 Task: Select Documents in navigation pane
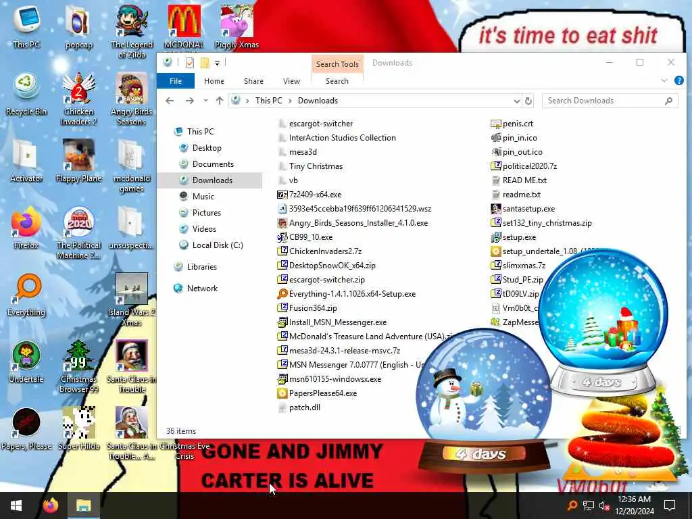pos(213,164)
